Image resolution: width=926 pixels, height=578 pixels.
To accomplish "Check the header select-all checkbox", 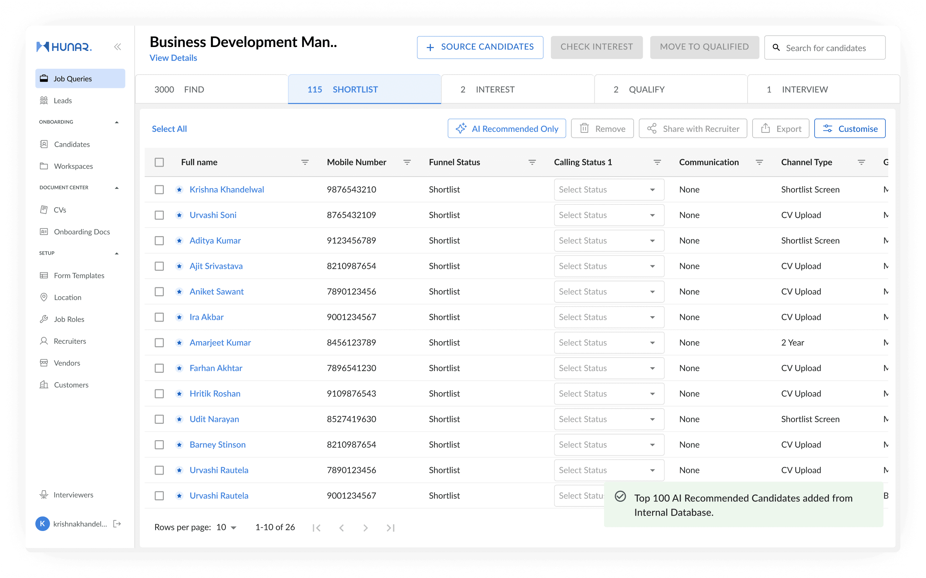I will pyautogui.click(x=159, y=162).
